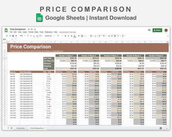Open the Format menu
The image size is (172, 137).
tap(31, 32)
